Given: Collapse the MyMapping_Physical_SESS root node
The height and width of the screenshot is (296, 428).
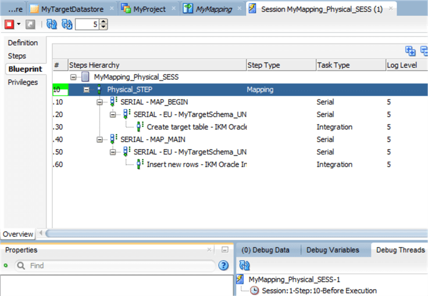Looking at the screenshot, I should coord(73,77).
